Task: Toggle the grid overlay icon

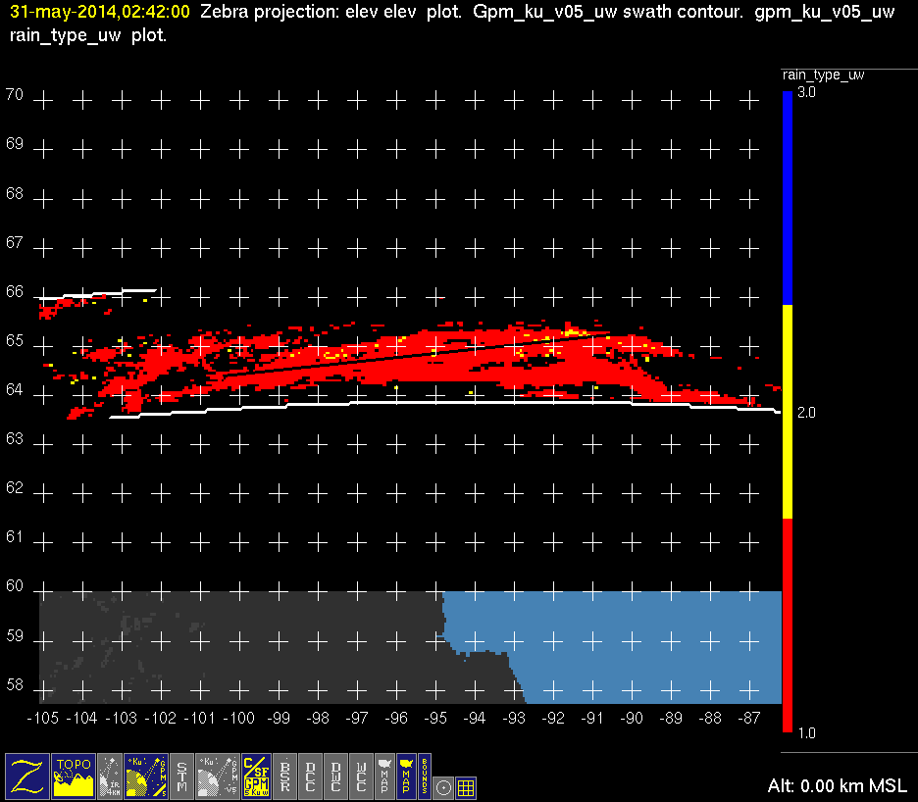Action: pos(467,786)
